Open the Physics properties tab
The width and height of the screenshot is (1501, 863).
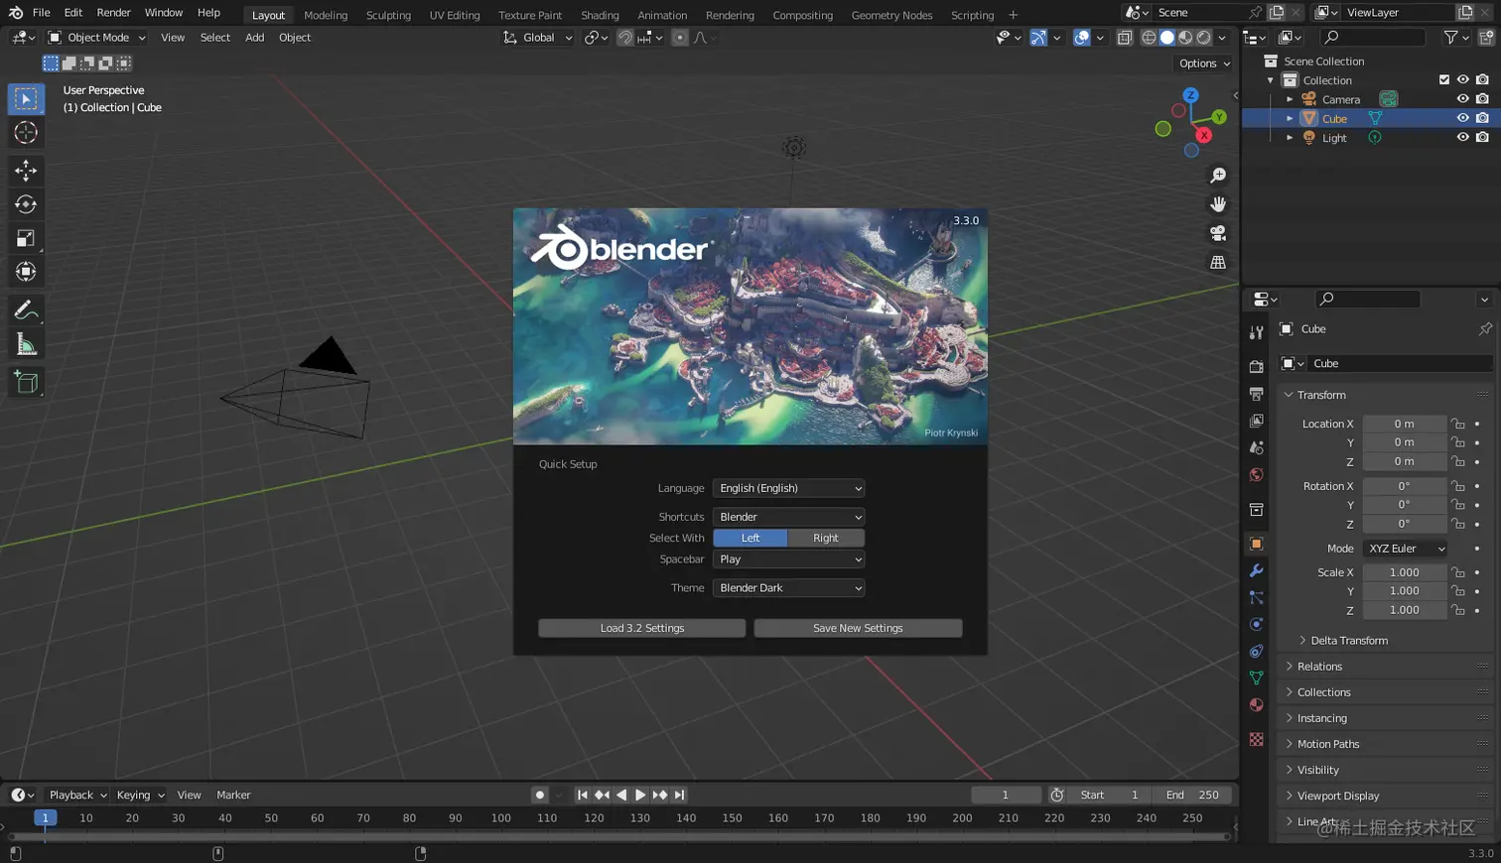point(1256,625)
